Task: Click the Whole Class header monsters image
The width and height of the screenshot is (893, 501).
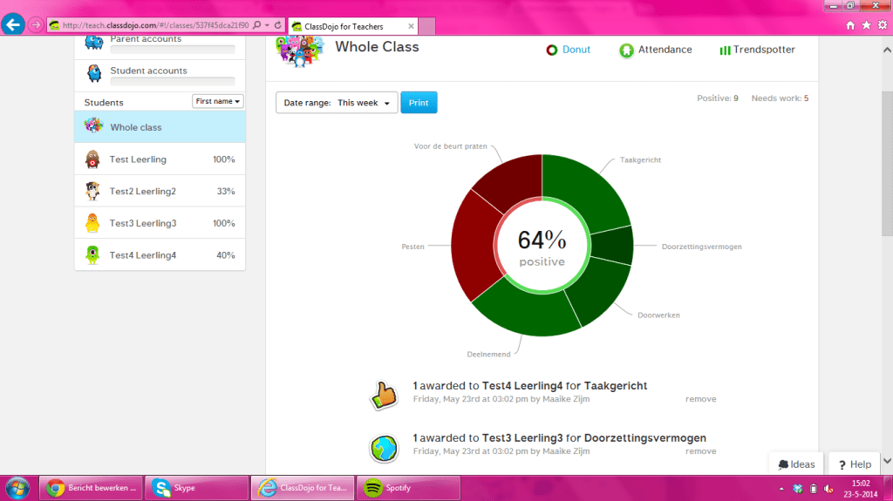Action: click(x=300, y=51)
